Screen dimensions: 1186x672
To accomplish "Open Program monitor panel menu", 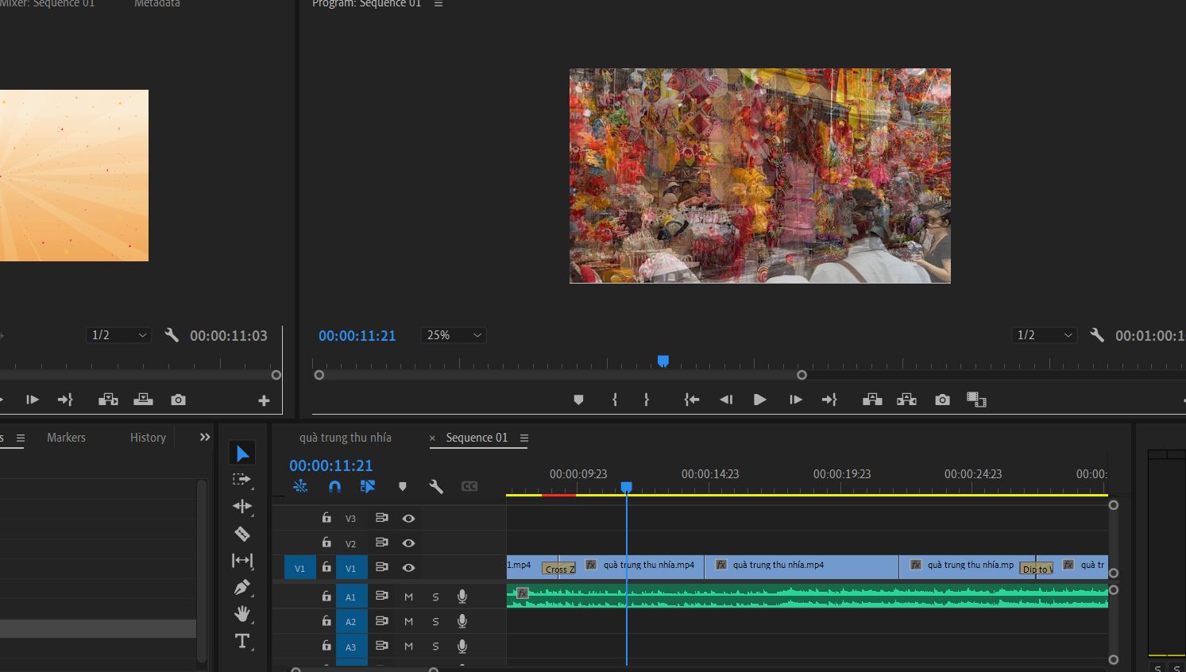I will click(x=438, y=4).
